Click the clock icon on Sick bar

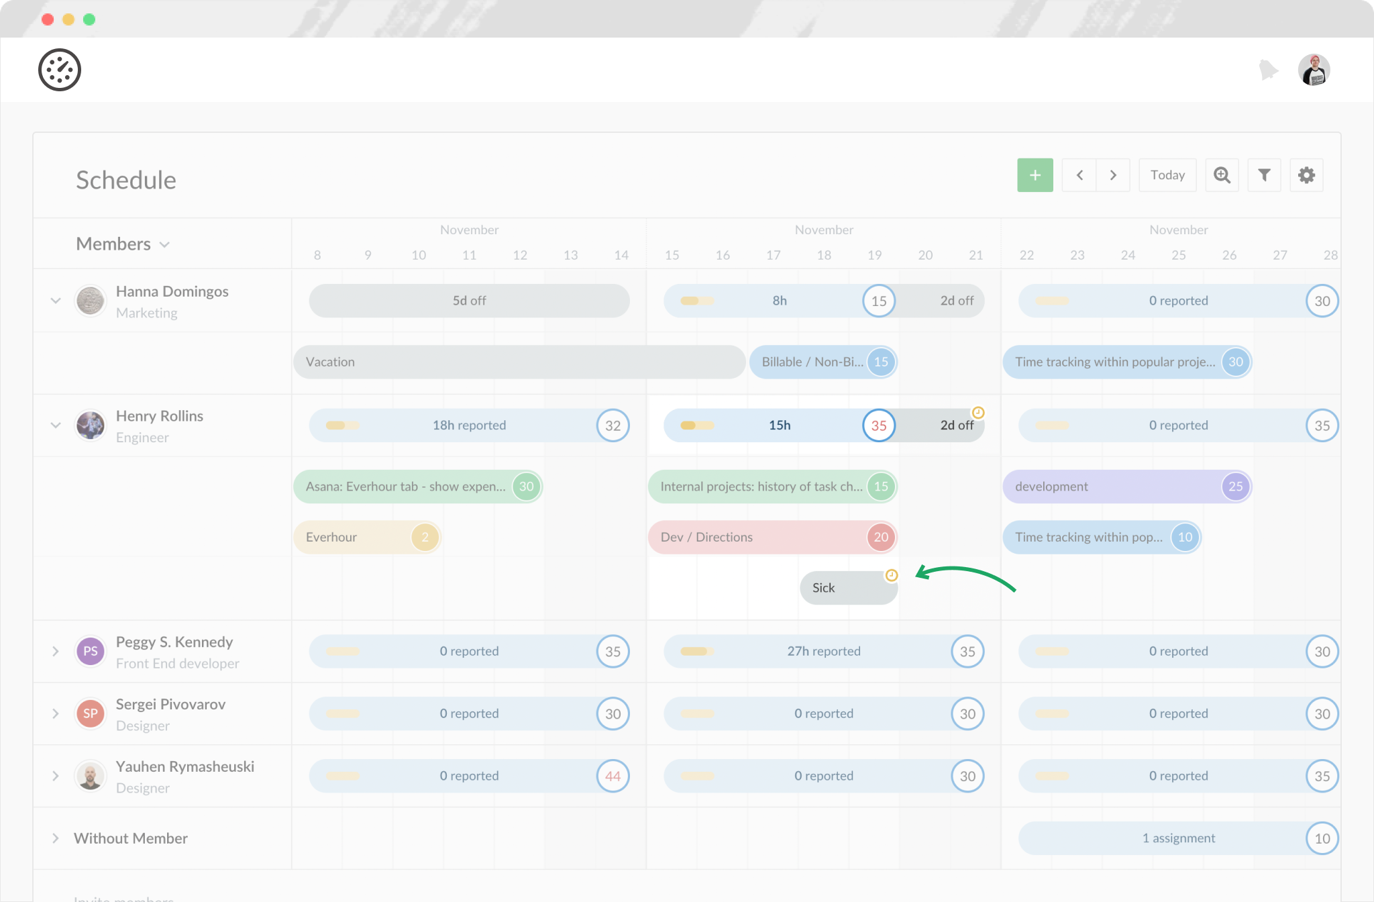click(x=892, y=575)
